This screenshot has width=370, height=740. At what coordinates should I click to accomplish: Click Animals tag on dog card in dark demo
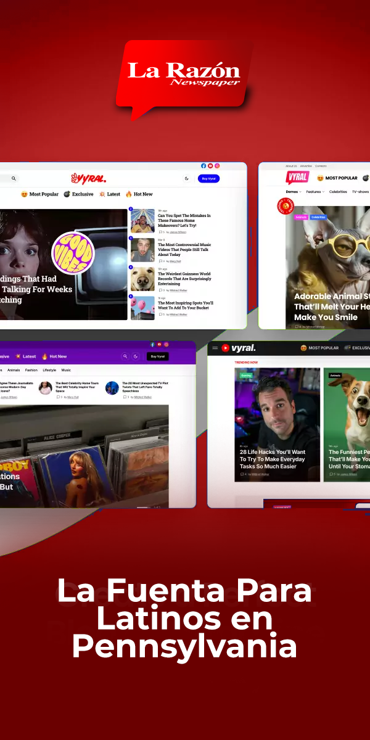click(335, 375)
